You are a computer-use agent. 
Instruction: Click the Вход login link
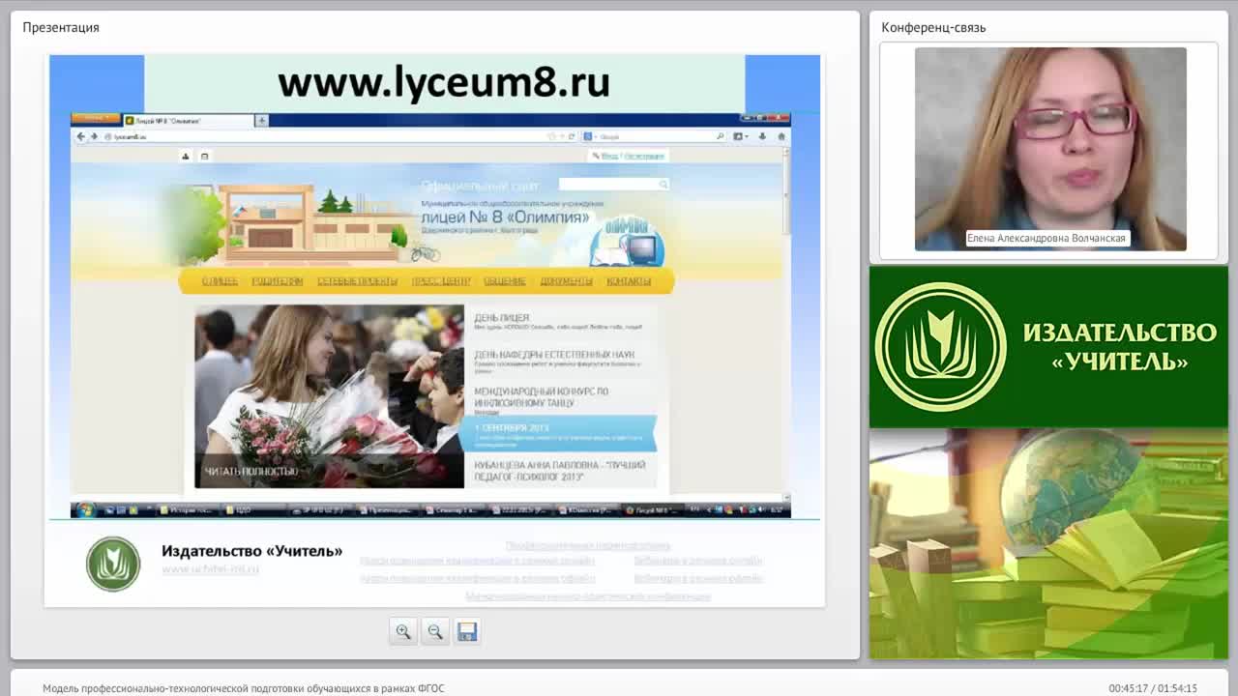[x=609, y=156]
